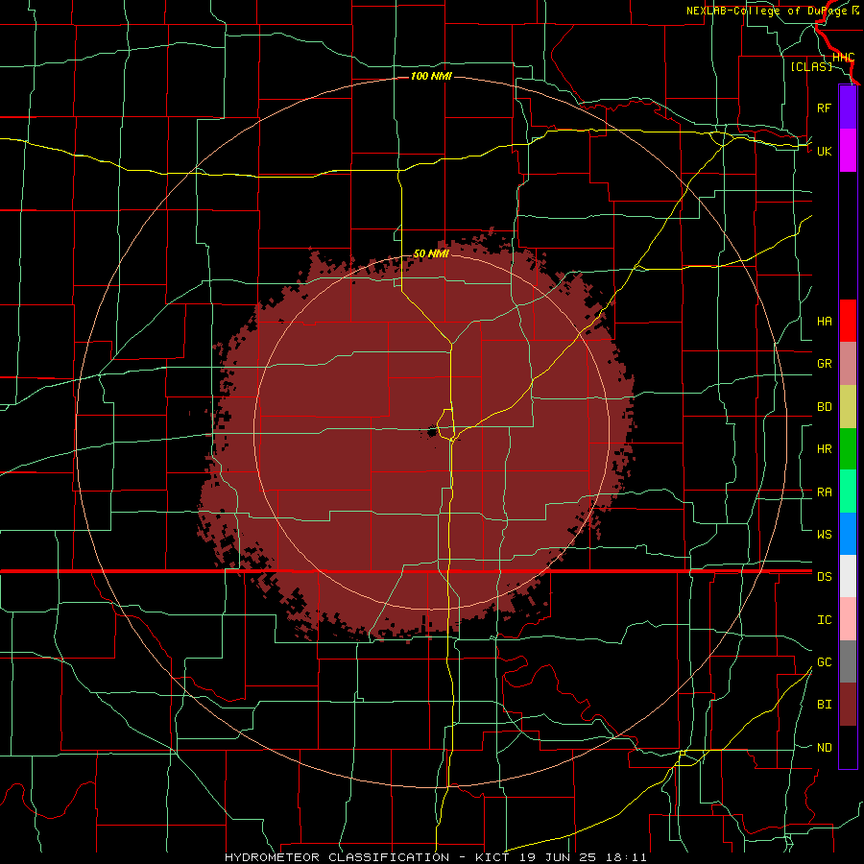This screenshot has height=864, width=864.
Task: Click the RF legend label
Action: tap(824, 108)
